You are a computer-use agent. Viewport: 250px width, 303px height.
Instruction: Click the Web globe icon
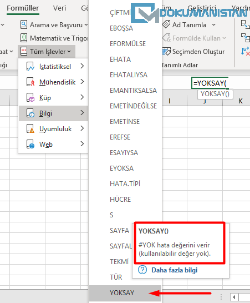30,145
